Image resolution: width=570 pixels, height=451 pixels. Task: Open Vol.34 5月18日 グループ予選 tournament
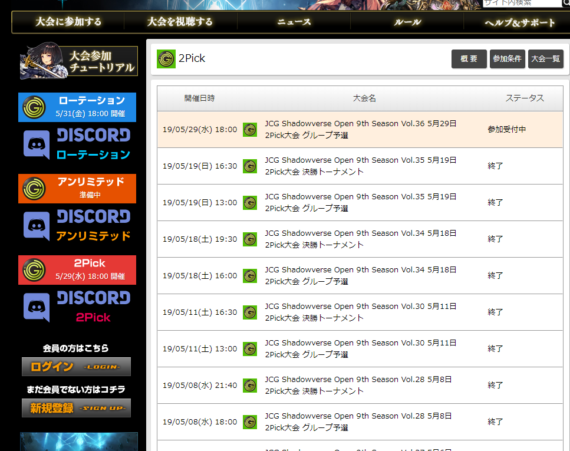(x=361, y=276)
